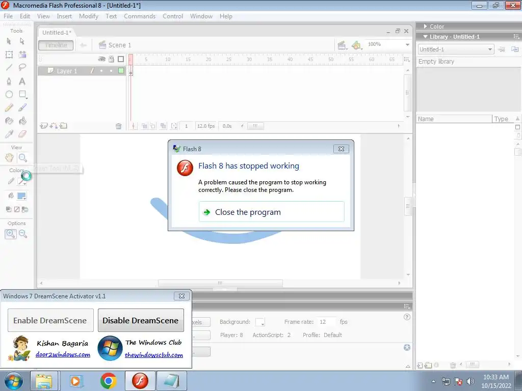Open the Window menu

201,16
